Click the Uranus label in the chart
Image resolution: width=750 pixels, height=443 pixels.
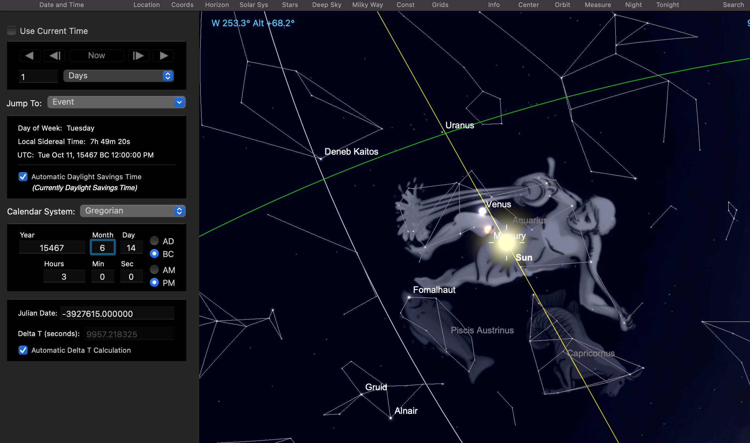tap(460, 125)
